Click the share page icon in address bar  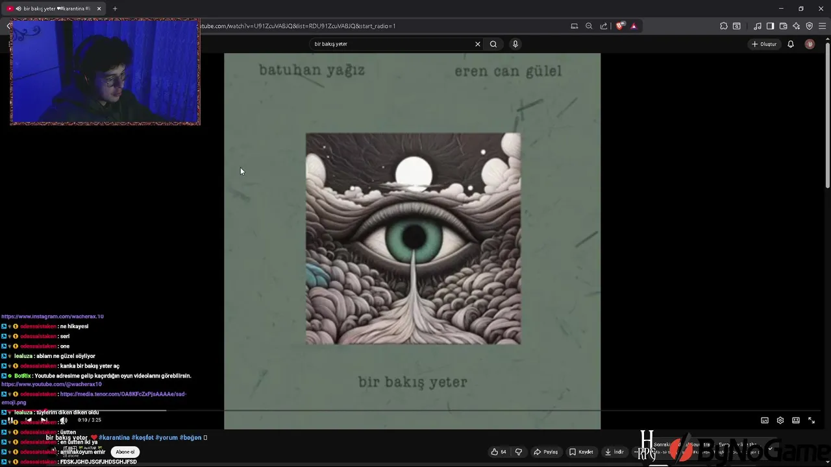point(604,26)
